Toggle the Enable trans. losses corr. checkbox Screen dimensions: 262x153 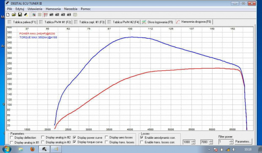pyautogui.click(x=142, y=142)
